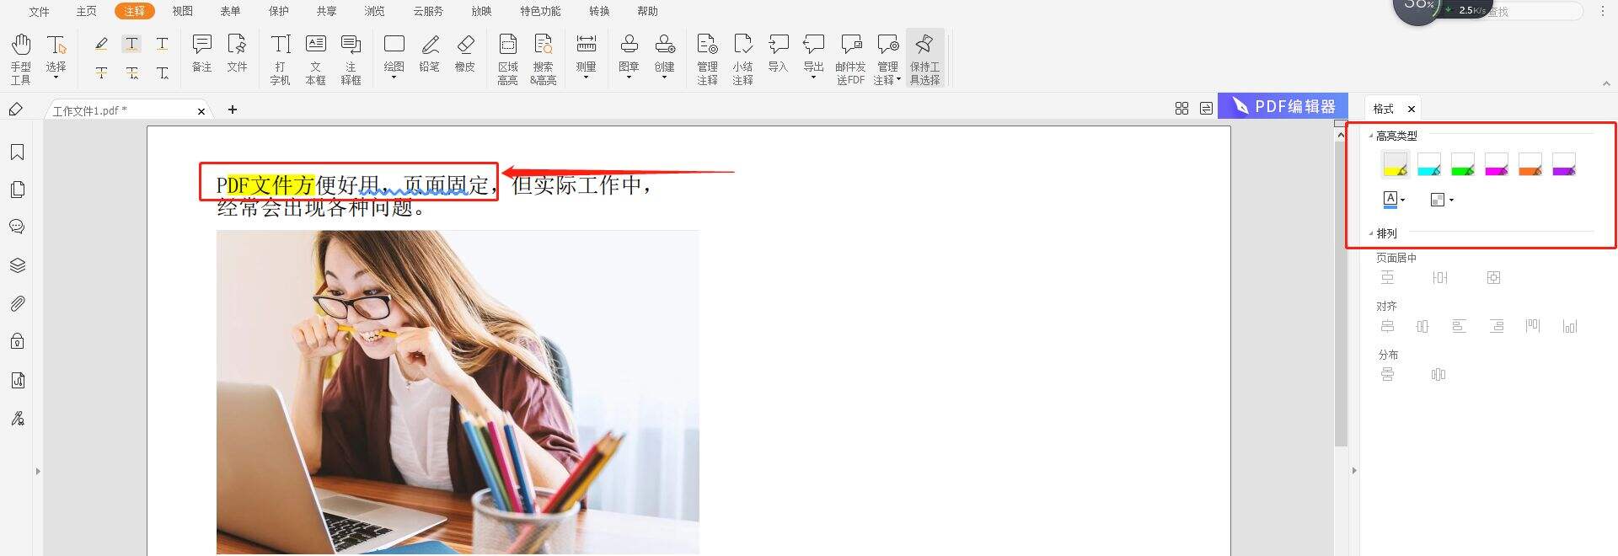Switch to the 云服务 tab
This screenshot has height=556, width=1618.
tap(428, 11)
